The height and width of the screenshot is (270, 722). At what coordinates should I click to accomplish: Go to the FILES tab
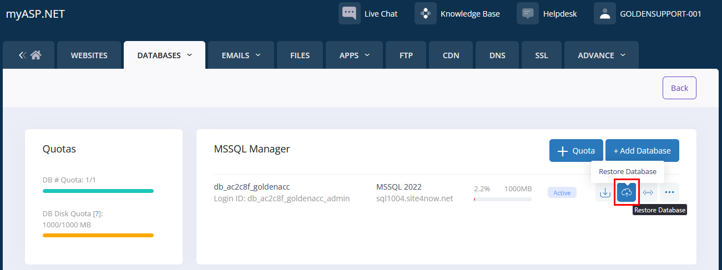[300, 55]
